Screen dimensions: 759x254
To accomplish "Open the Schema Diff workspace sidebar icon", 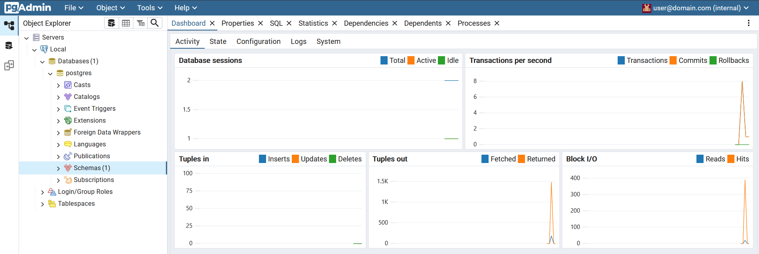I will coord(9,65).
